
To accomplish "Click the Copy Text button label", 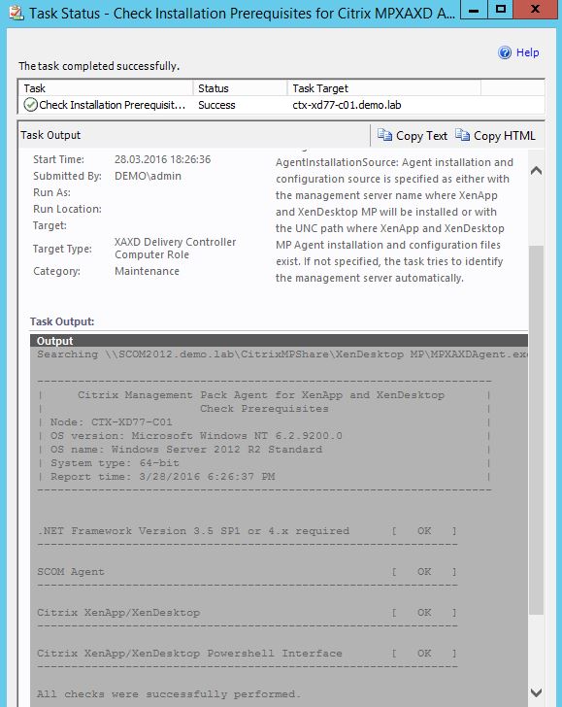I will 421,136.
